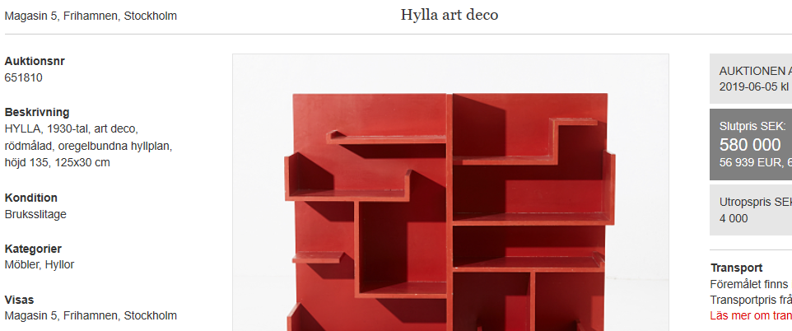The height and width of the screenshot is (331, 792).
Task: Click the 'Transportpris' line
Action: pos(751,300)
